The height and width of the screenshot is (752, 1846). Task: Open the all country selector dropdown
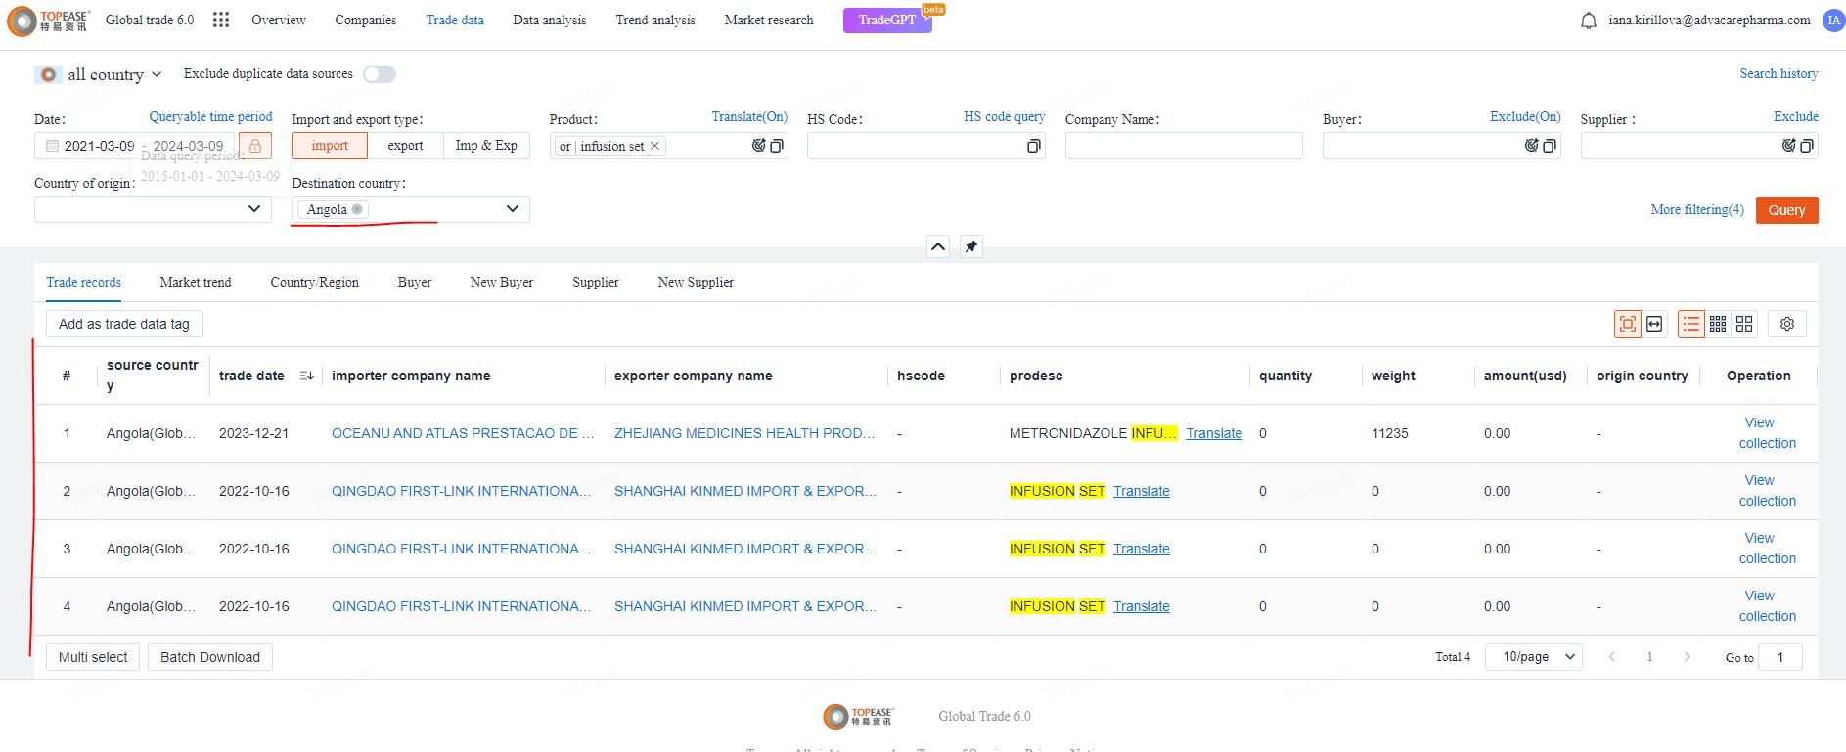click(99, 74)
